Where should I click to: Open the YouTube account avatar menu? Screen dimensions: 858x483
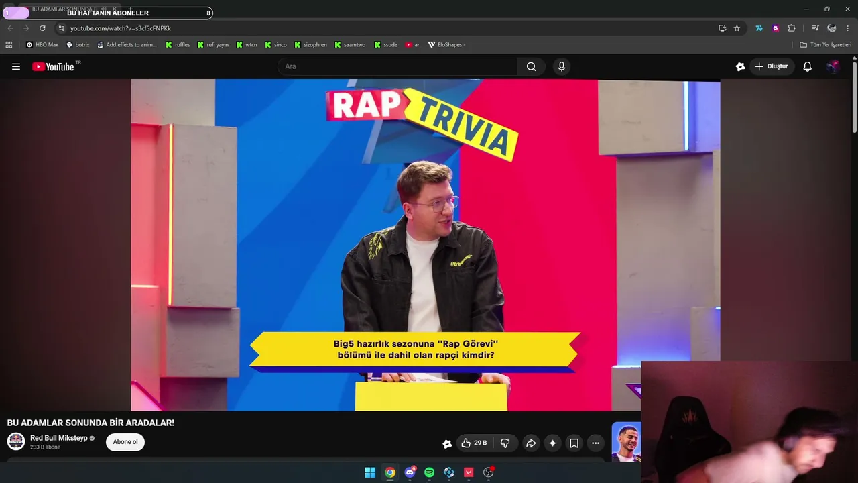coord(833,66)
